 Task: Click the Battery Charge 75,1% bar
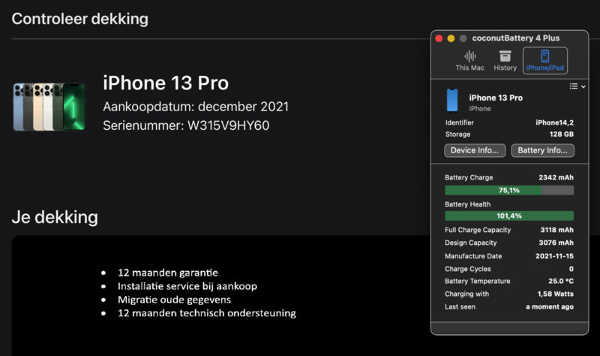tap(509, 190)
